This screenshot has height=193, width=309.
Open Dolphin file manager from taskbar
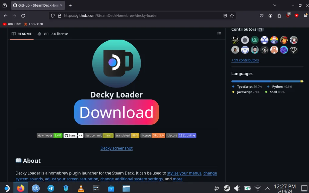[126, 188]
